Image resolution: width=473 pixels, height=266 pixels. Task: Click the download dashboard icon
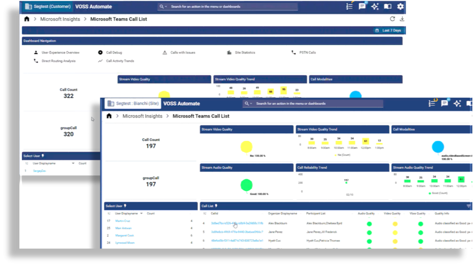coord(402,19)
